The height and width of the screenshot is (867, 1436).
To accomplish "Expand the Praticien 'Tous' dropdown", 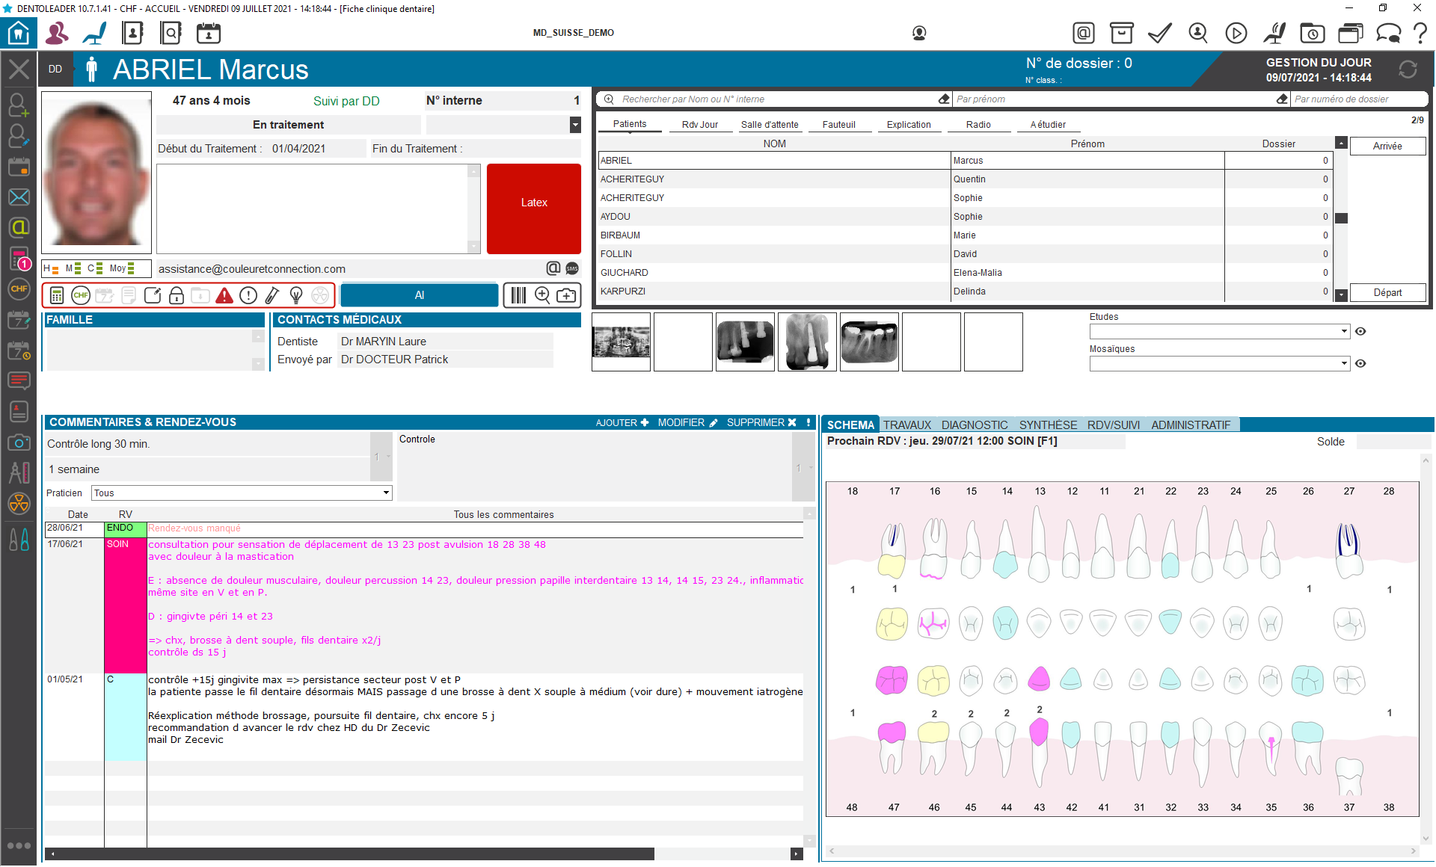I will coord(386,493).
